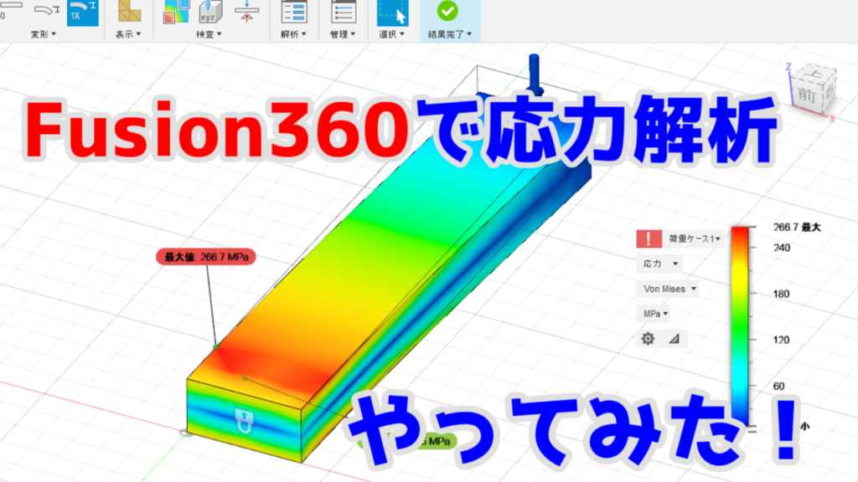Viewport: 858px width, 482px height.
Task: Change units via the MPa dropdown
Action: tap(655, 313)
